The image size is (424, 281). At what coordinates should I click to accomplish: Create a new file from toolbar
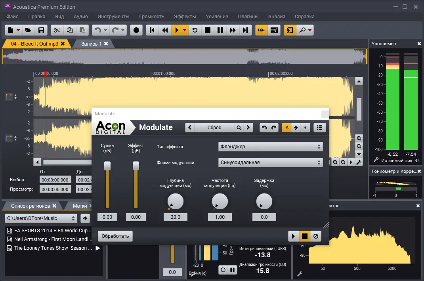[x=11, y=30]
